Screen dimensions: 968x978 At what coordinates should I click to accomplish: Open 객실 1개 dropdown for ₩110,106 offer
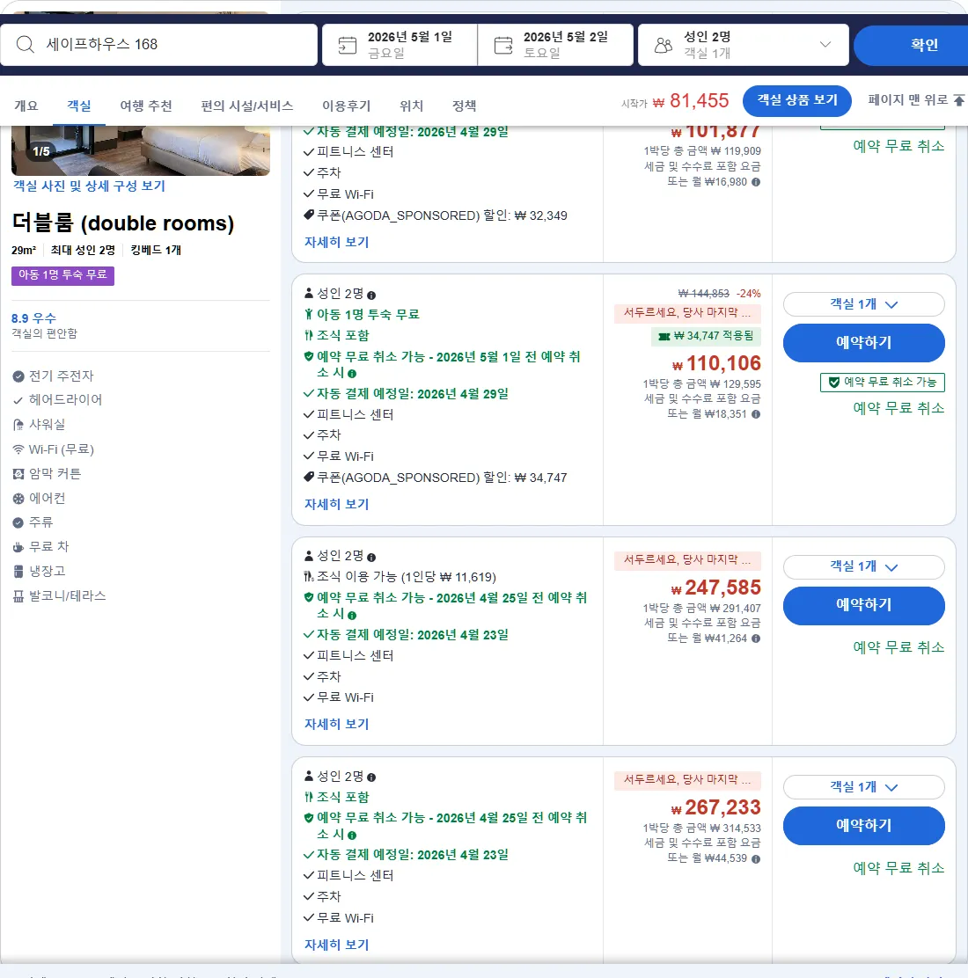(864, 304)
